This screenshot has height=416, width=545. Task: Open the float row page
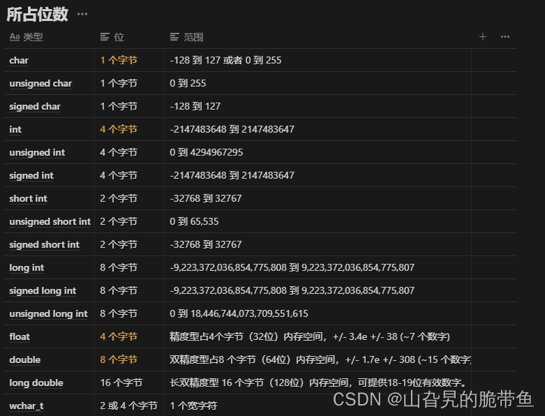pos(20,336)
